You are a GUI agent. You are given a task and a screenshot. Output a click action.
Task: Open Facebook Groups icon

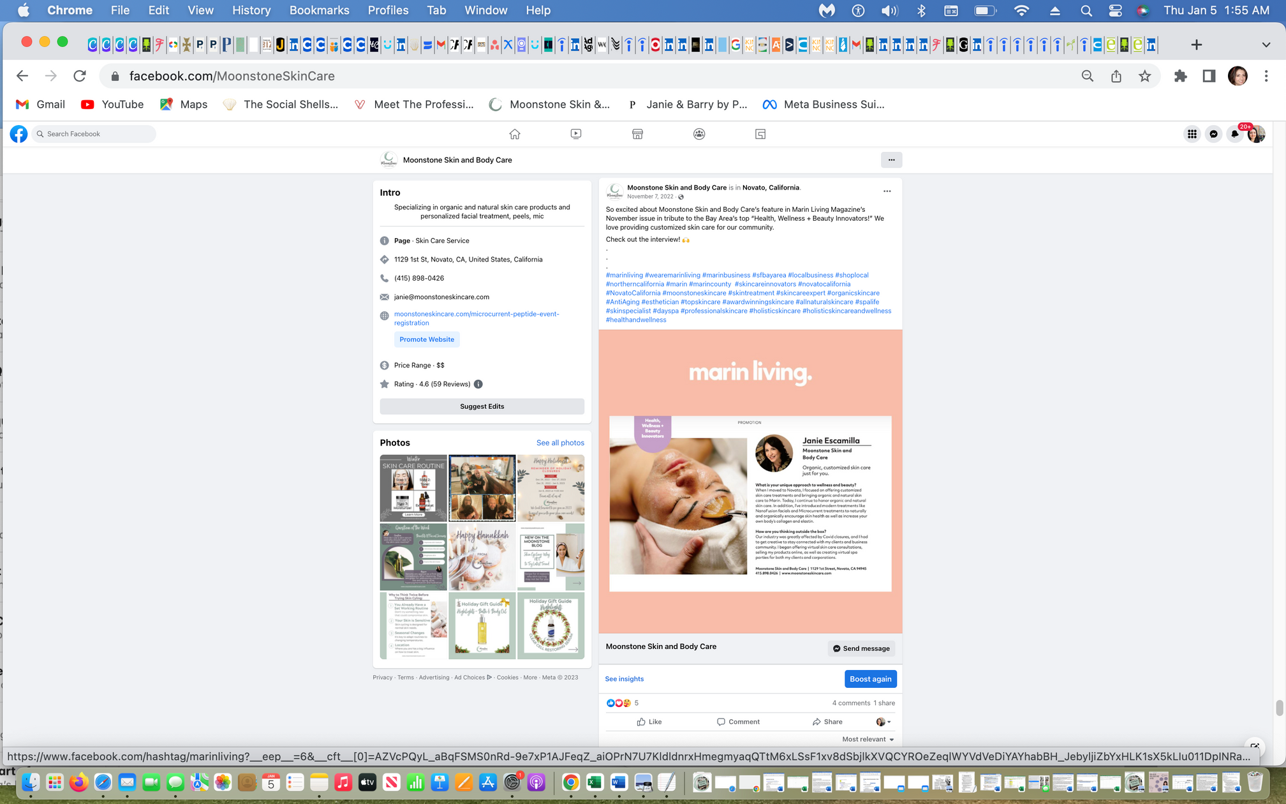pyautogui.click(x=699, y=134)
